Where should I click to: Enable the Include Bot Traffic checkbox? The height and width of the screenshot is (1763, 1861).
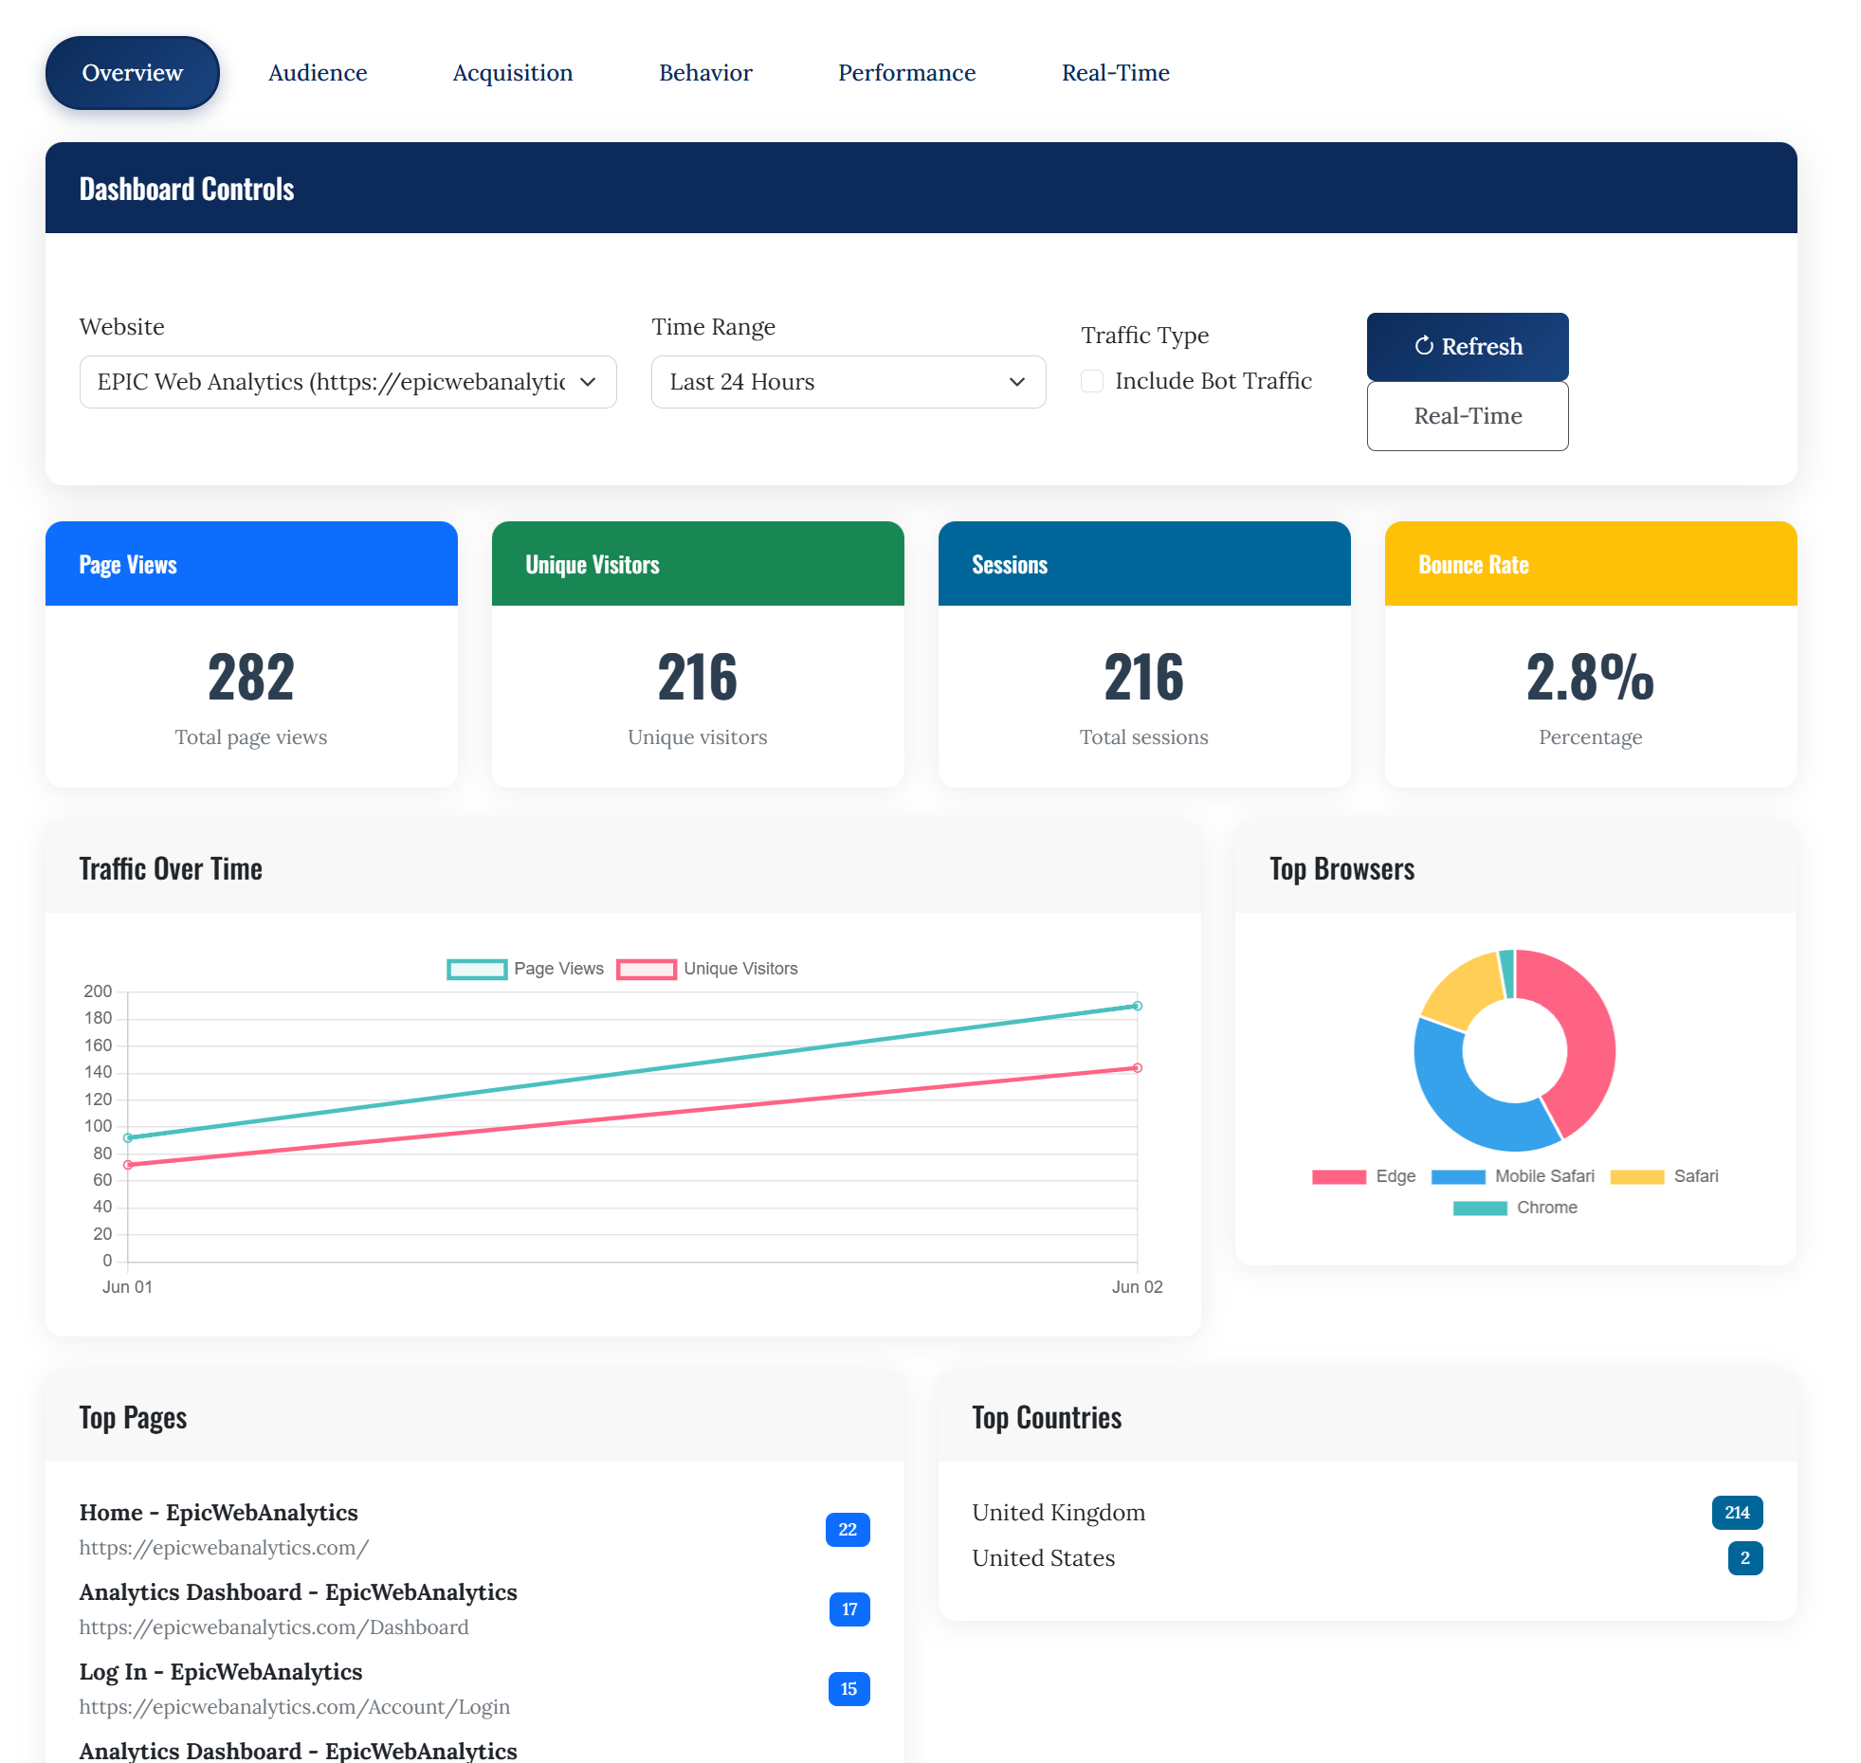point(1092,381)
